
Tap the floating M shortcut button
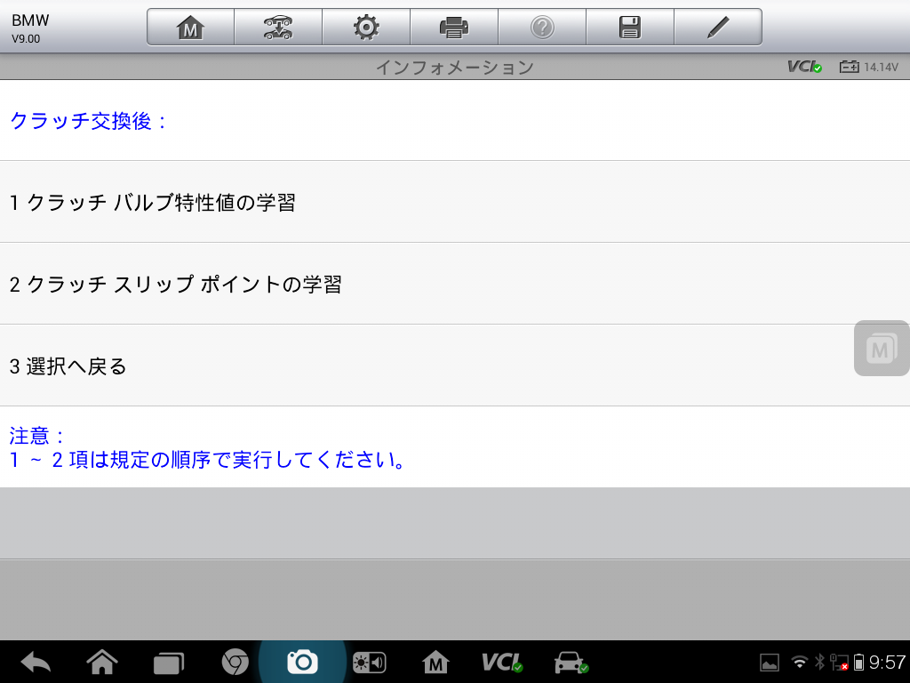pyautogui.click(x=881, y=348)
